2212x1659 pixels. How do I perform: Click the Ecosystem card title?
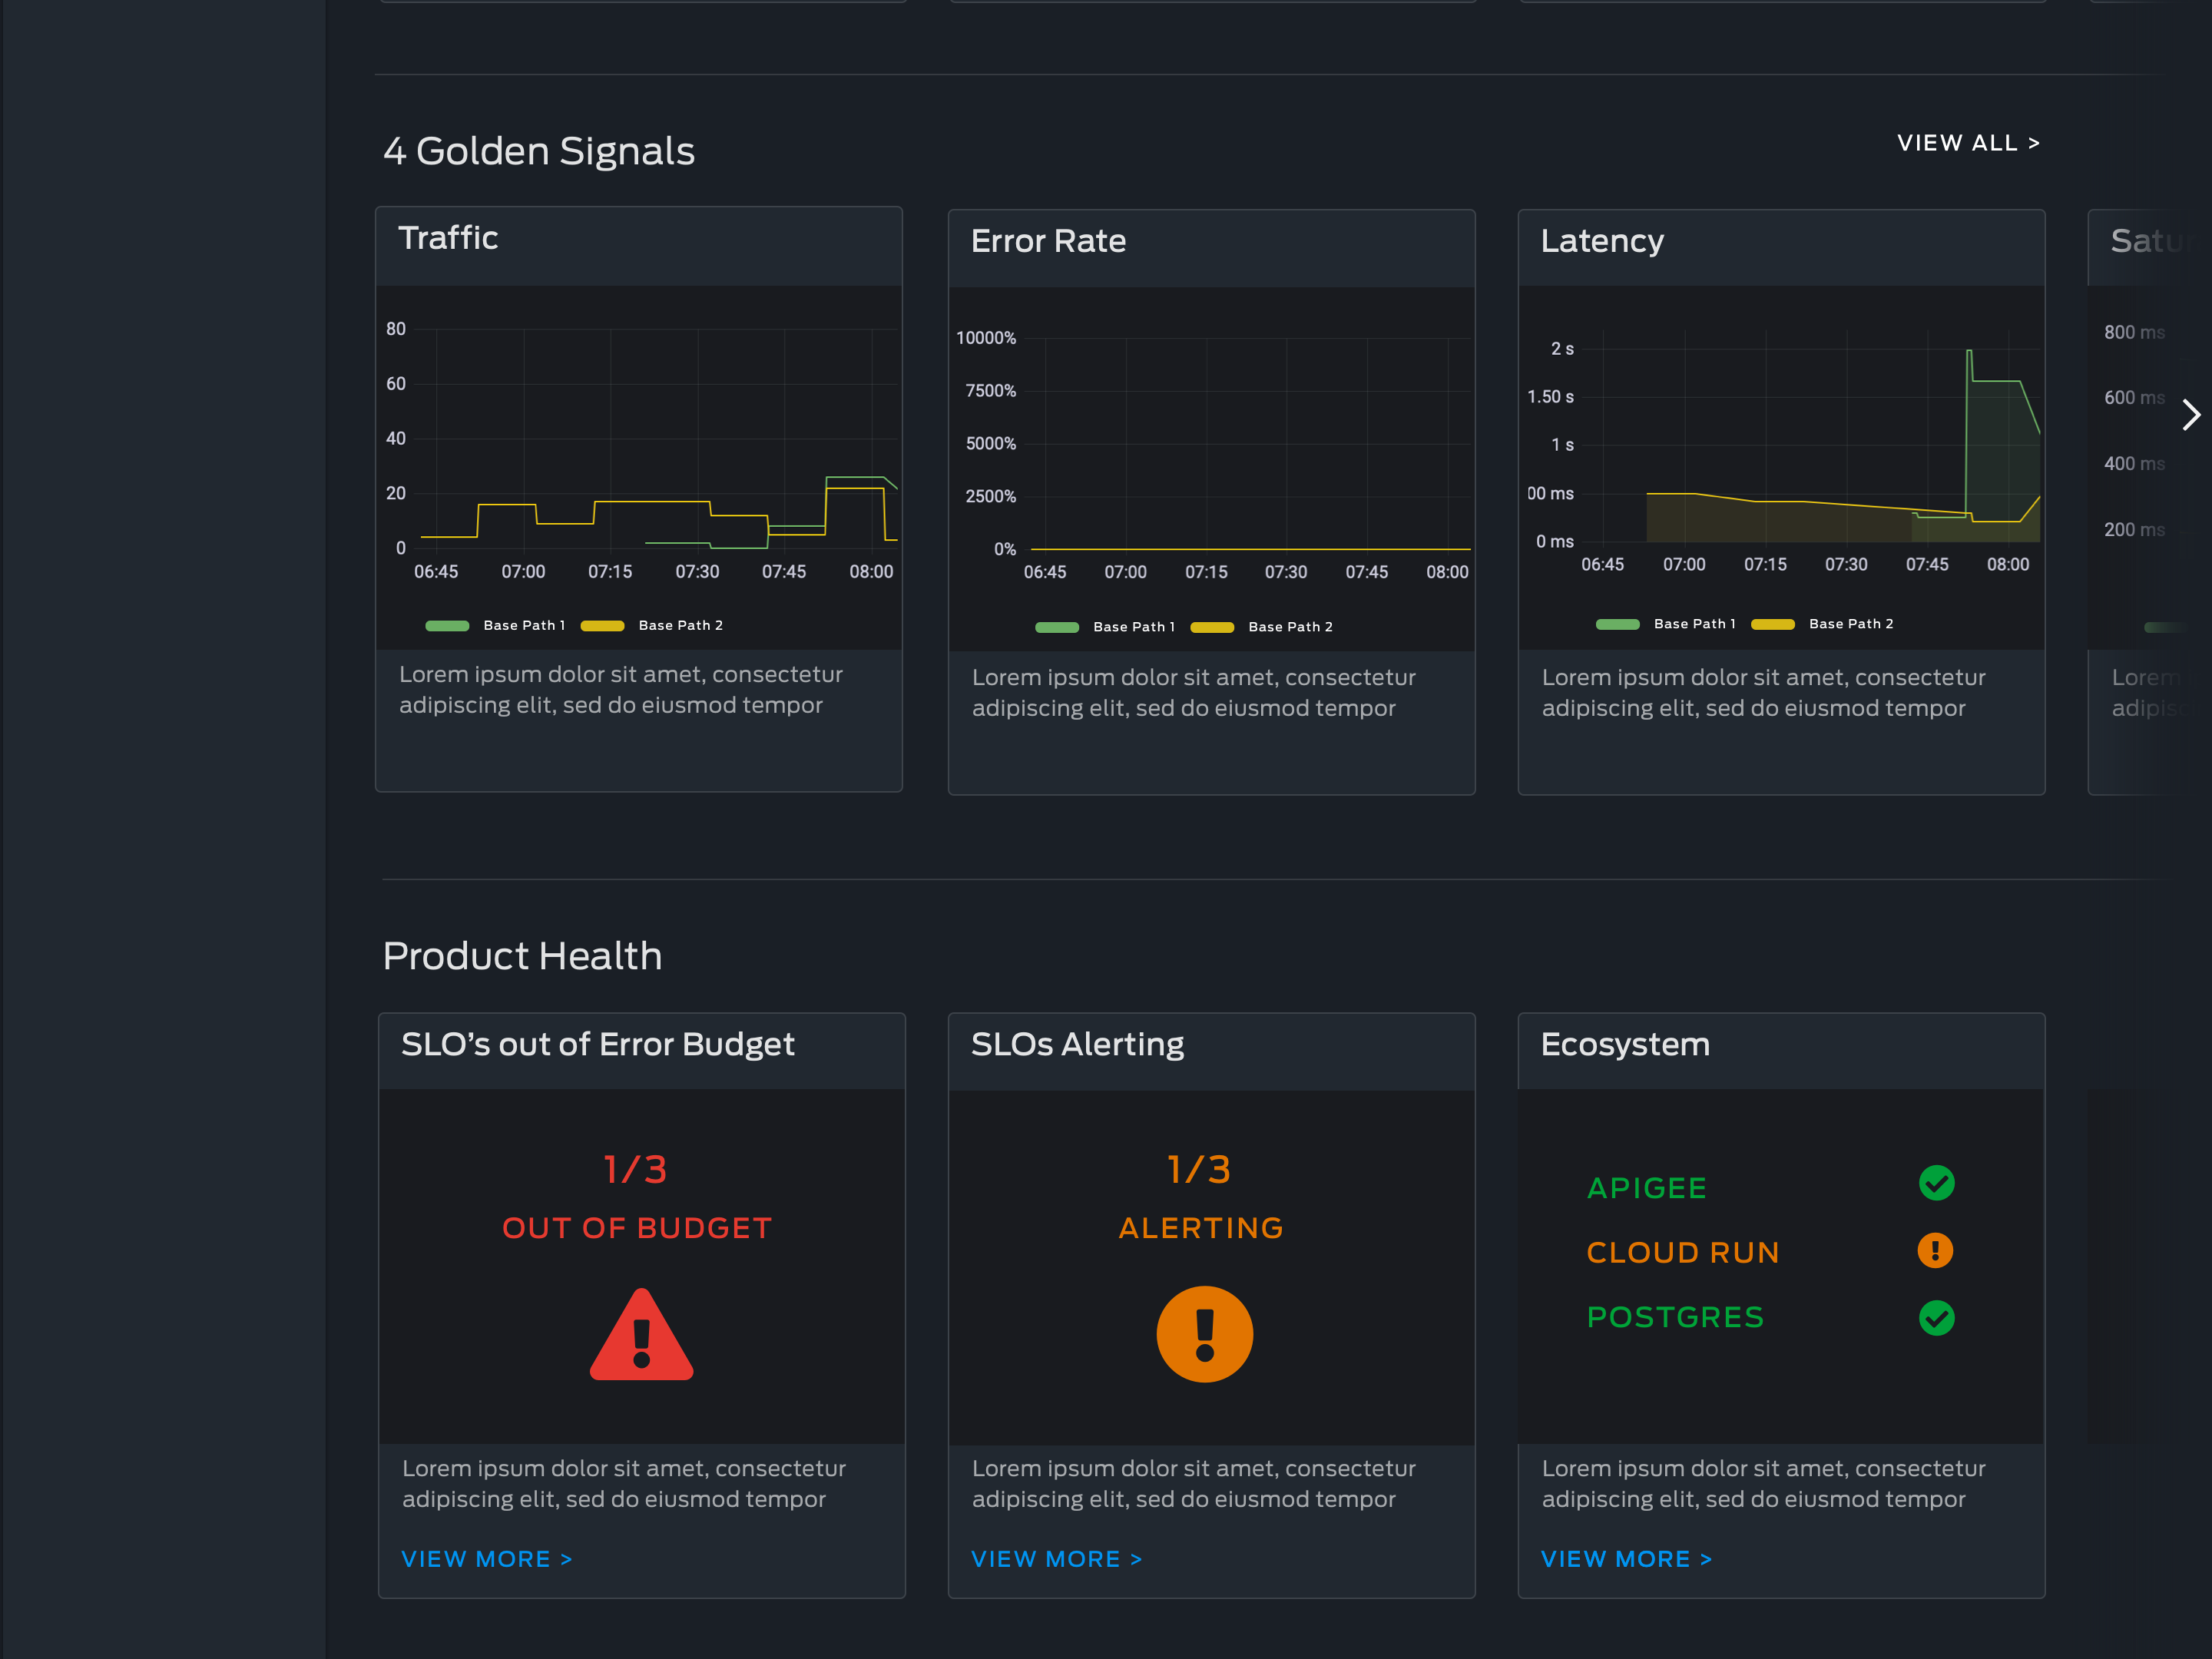pyautogui.click(x=1625, y=1044)
